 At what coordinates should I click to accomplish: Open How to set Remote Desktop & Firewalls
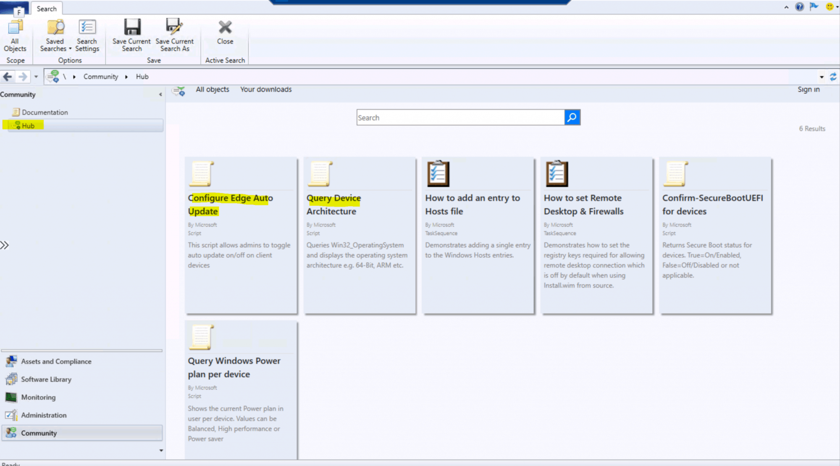583,204
